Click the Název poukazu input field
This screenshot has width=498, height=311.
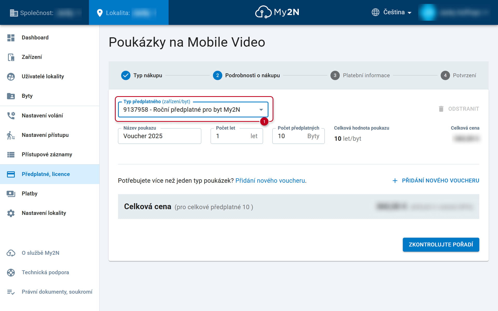coord(160,136)
